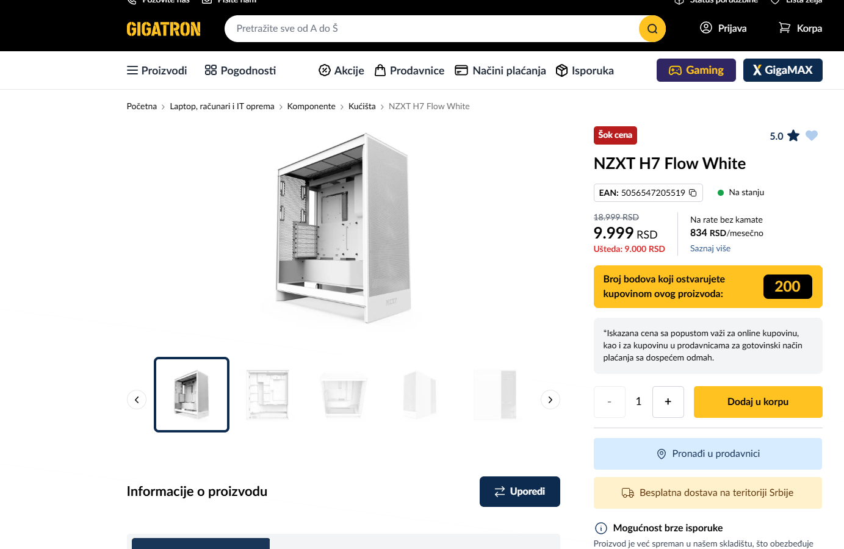The height and width of the screenshot is (549, 844).
Task: Decrease quantity with minus button
Action: (x=610, y=402)
